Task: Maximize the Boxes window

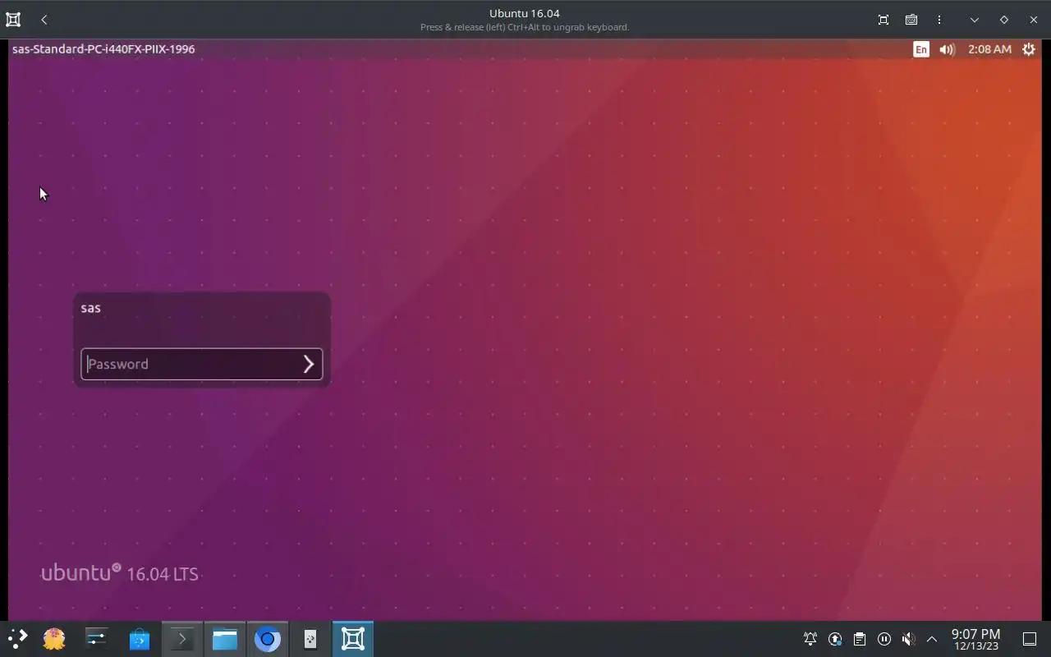Action: click(x=1004, y=20)
